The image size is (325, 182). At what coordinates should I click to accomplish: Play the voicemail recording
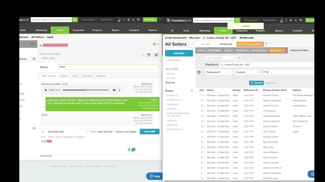tap(46, 90)
